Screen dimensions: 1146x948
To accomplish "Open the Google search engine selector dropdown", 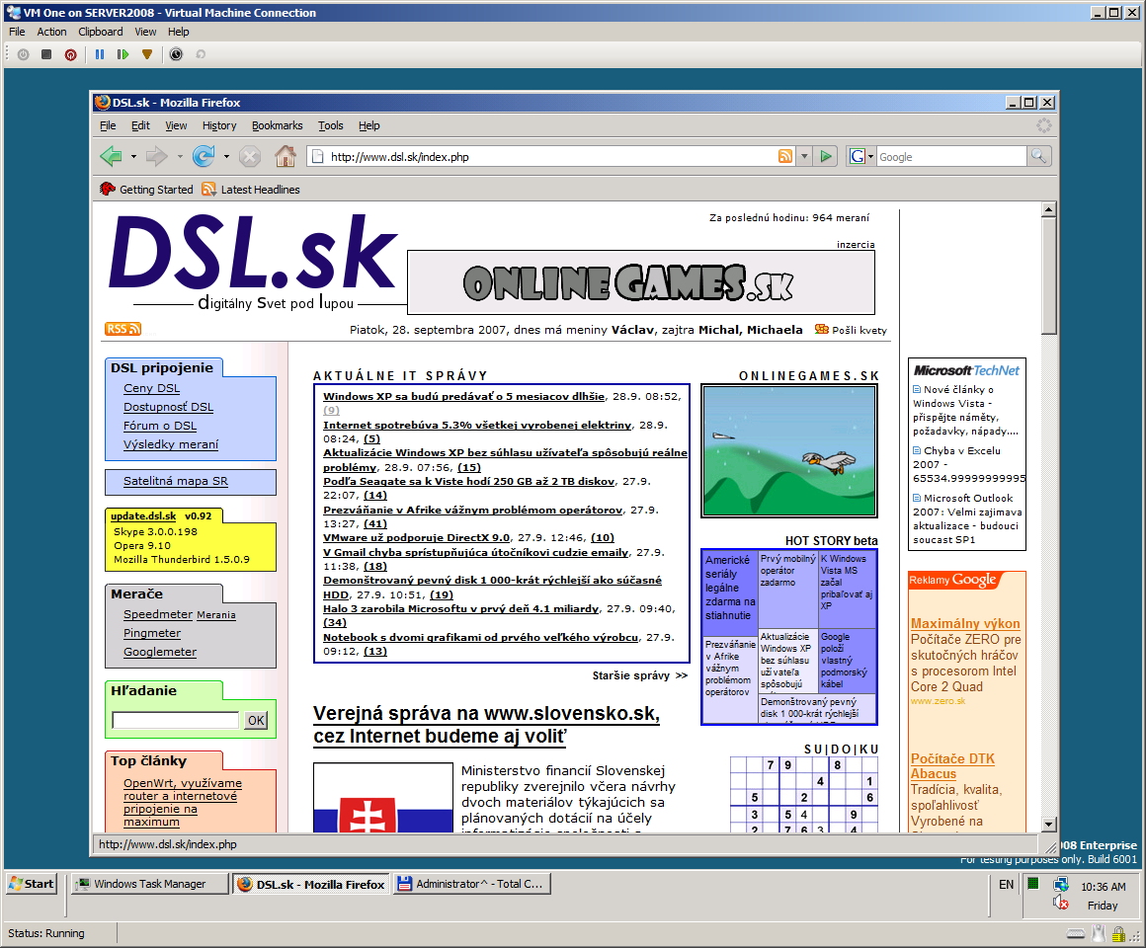I will 861,156.
